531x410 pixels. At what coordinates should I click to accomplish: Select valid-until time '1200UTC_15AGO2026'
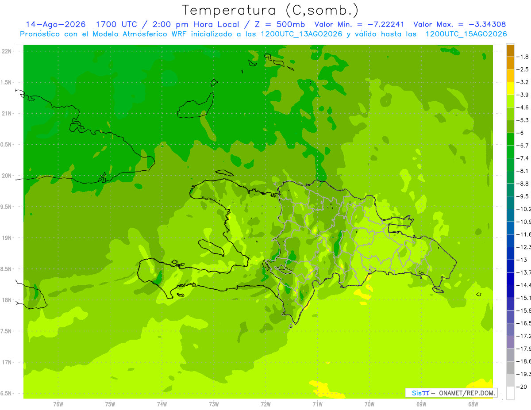tap(466, 34)
